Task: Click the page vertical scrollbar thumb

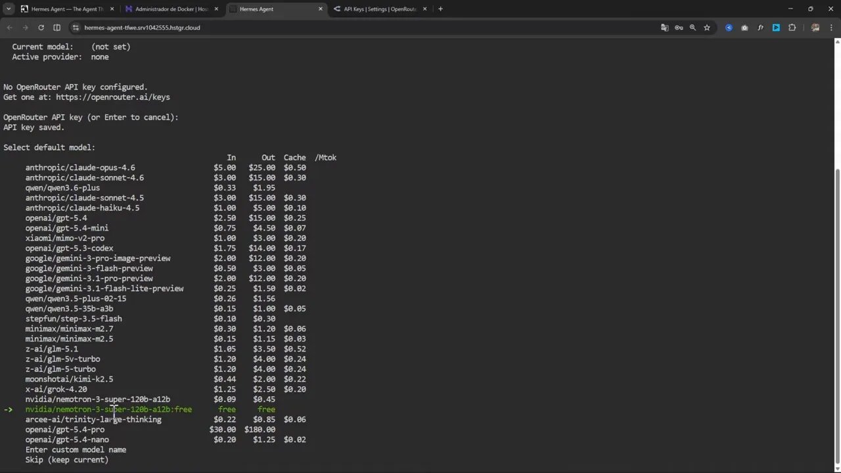Action: tap(837, 315)
